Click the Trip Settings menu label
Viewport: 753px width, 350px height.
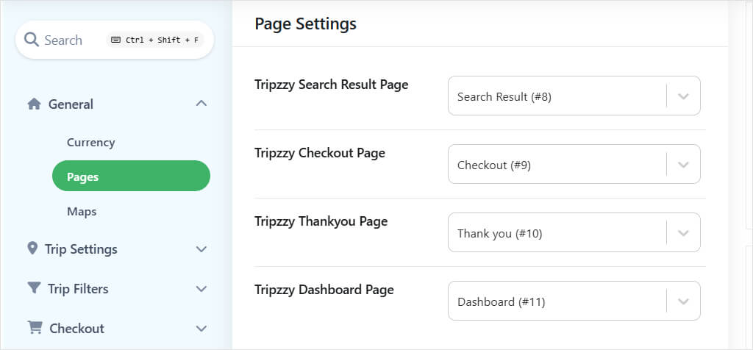(x=81, y=249)
